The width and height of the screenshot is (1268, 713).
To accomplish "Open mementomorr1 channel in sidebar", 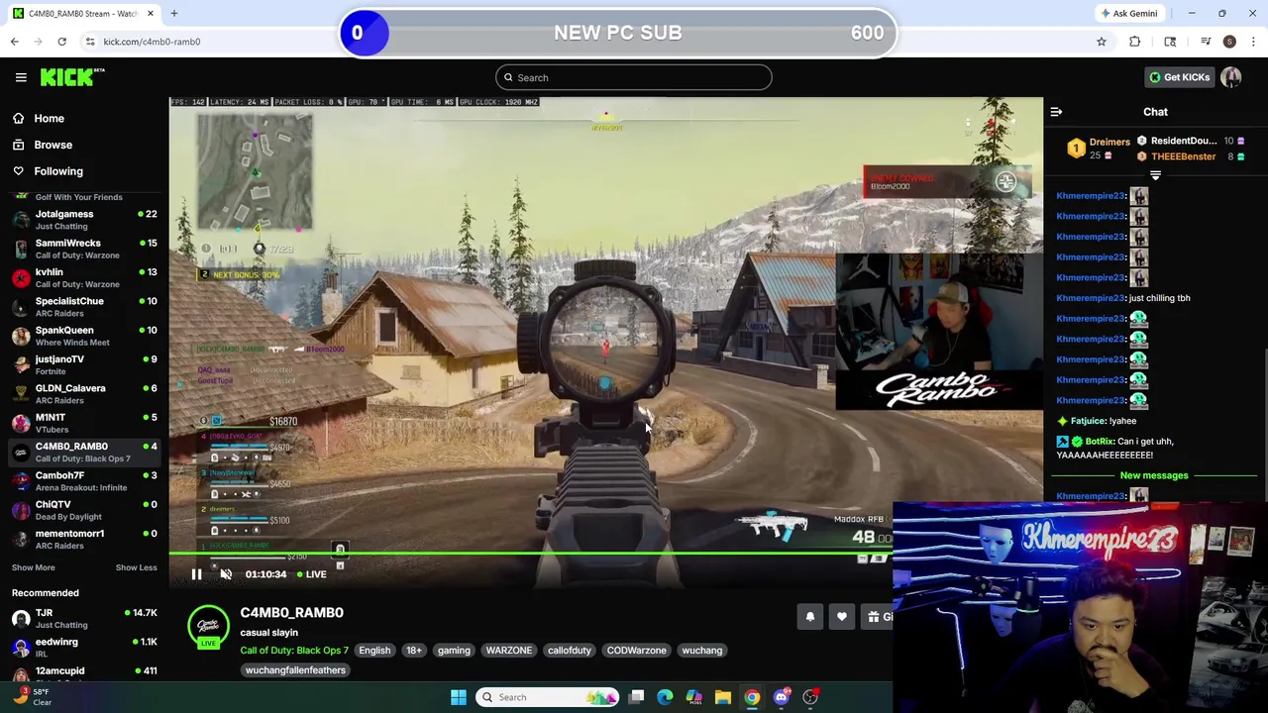I will click(x=84, y=539).
